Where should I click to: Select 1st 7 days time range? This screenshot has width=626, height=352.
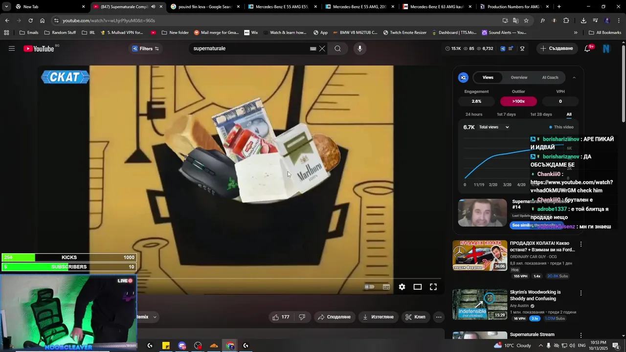click(x=506, y=114)
